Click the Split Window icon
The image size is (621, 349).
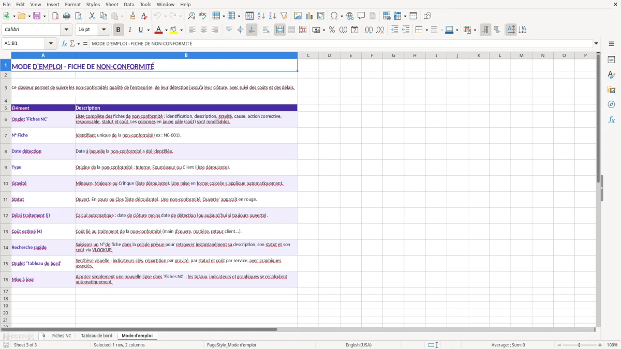coord(413,16)
